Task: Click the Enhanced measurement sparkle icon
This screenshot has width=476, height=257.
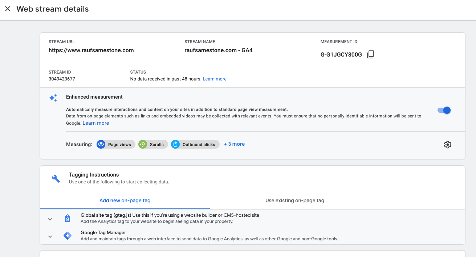Action: 53,98
